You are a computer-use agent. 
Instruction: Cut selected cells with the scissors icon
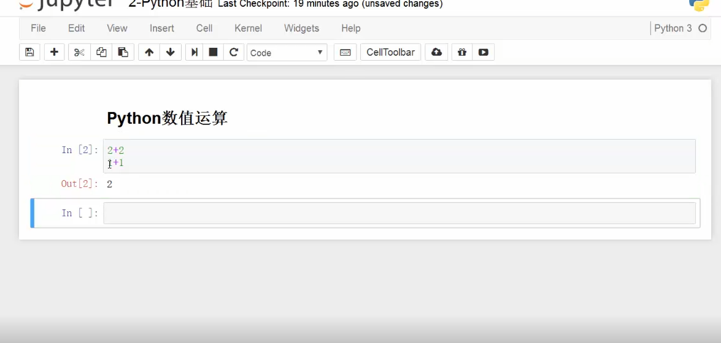[79, 53]
